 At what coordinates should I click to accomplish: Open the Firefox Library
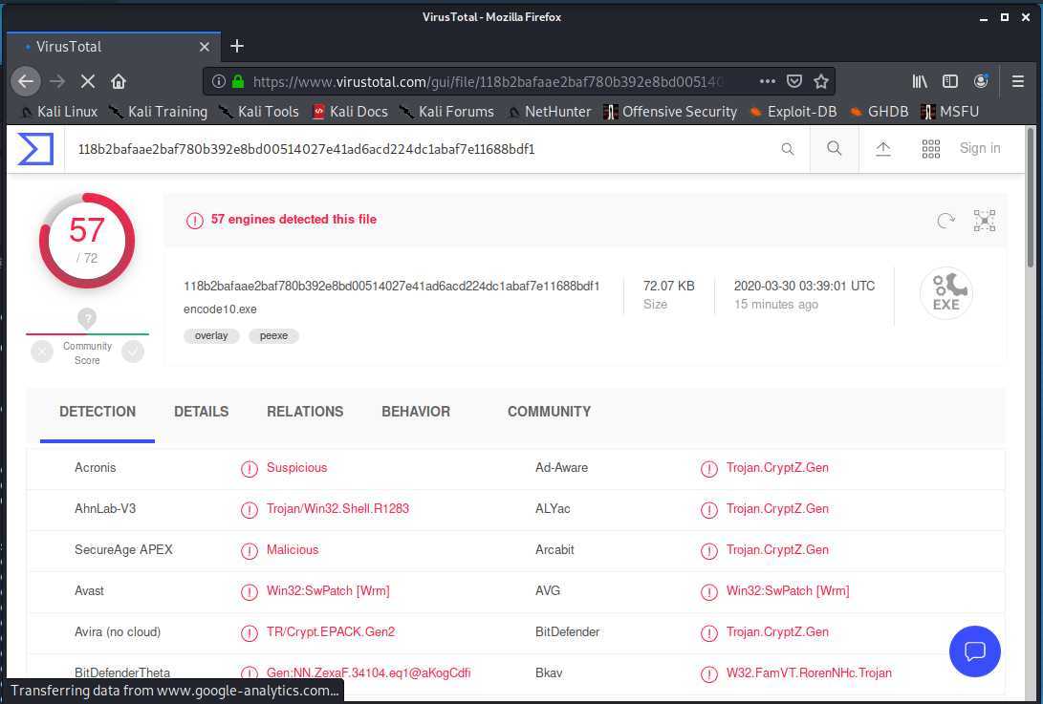pos(920,81)
